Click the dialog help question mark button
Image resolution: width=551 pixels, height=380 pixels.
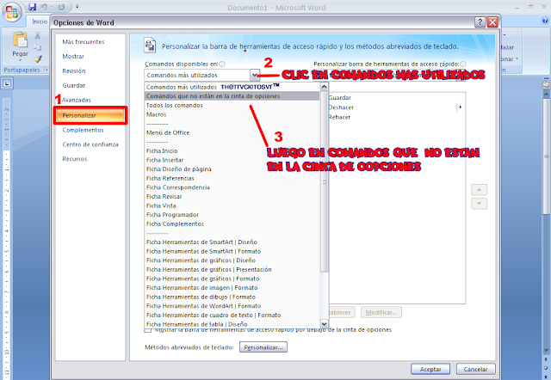coord(480,22)
